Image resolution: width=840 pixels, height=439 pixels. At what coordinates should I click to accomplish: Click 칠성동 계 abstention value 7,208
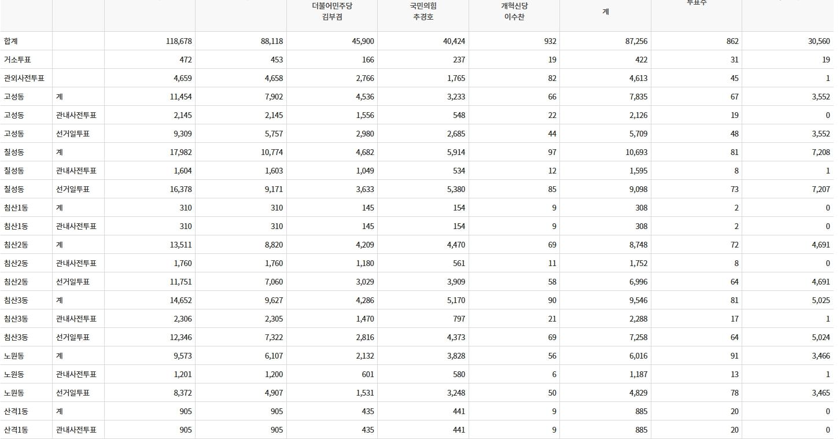tap(821, 152)
